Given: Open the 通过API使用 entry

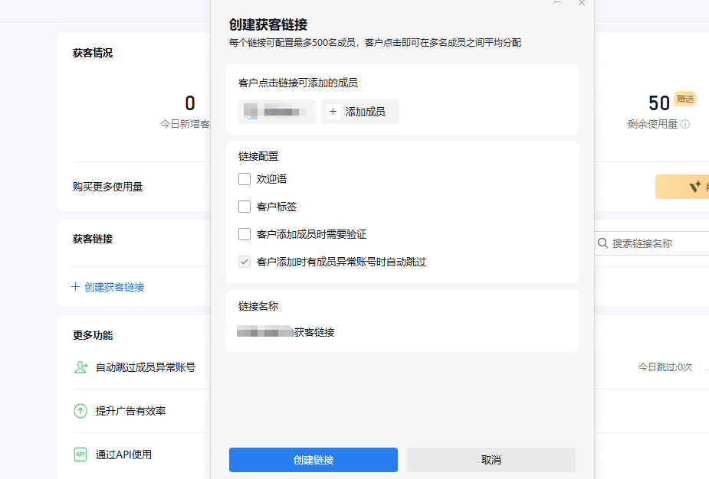Looking at the screenshot, I should click(x=123, y=455).
